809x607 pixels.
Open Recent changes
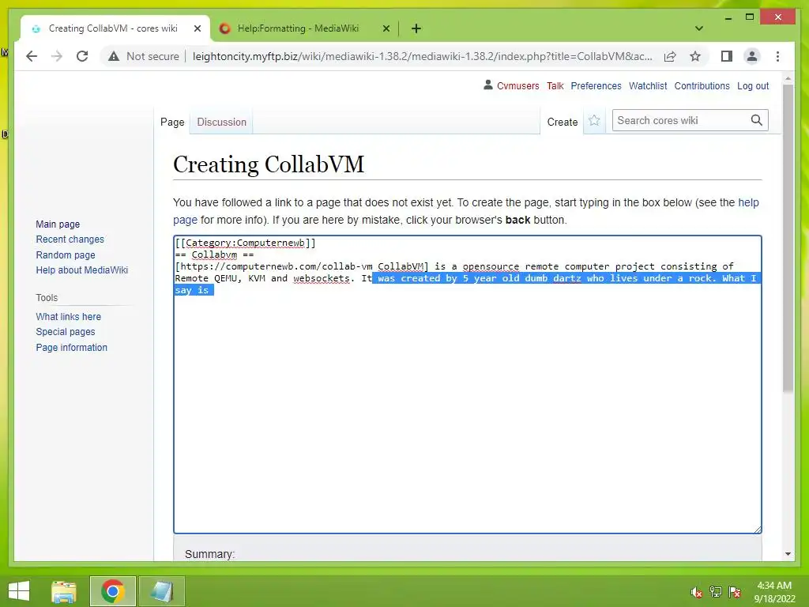(x=70, y=239)
